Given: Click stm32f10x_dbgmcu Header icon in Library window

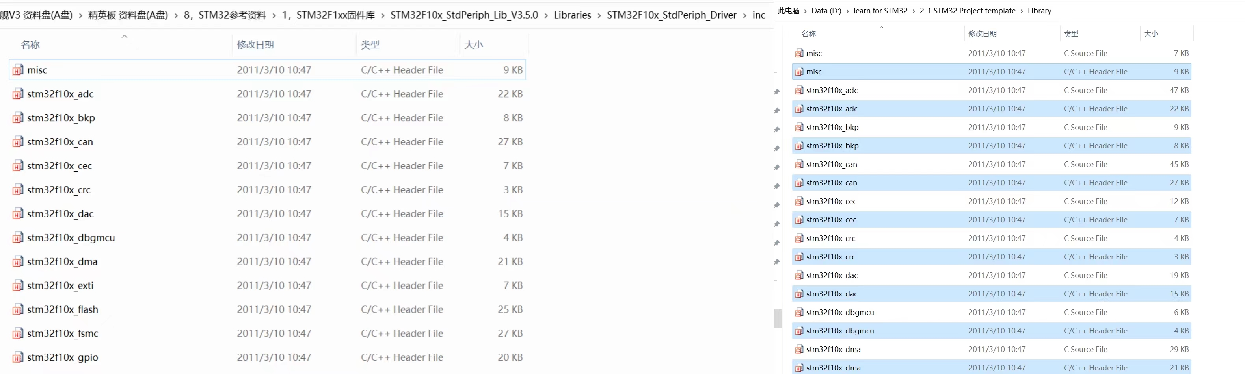Looking at the screenshot, I should (799, 331).
